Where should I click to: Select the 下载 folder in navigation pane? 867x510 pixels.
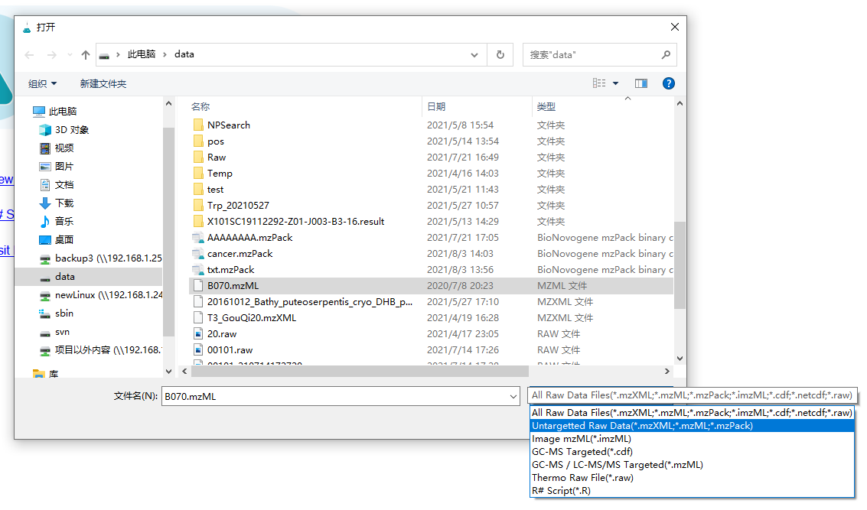64,203
